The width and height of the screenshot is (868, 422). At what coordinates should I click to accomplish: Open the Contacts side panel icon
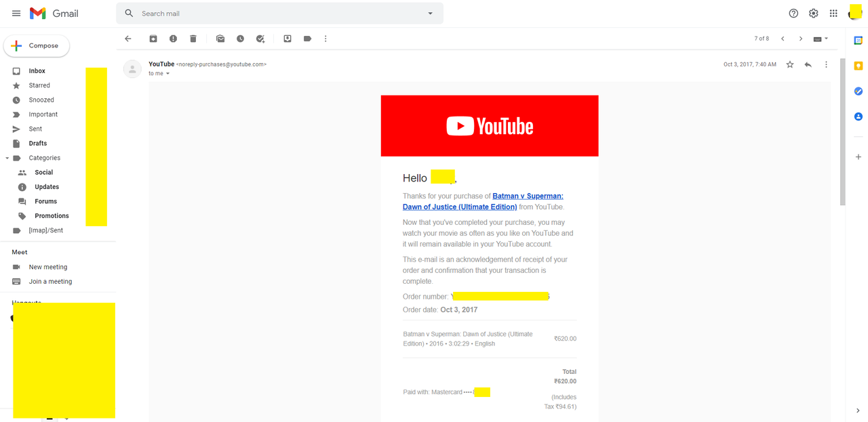[x=858, y=117]
